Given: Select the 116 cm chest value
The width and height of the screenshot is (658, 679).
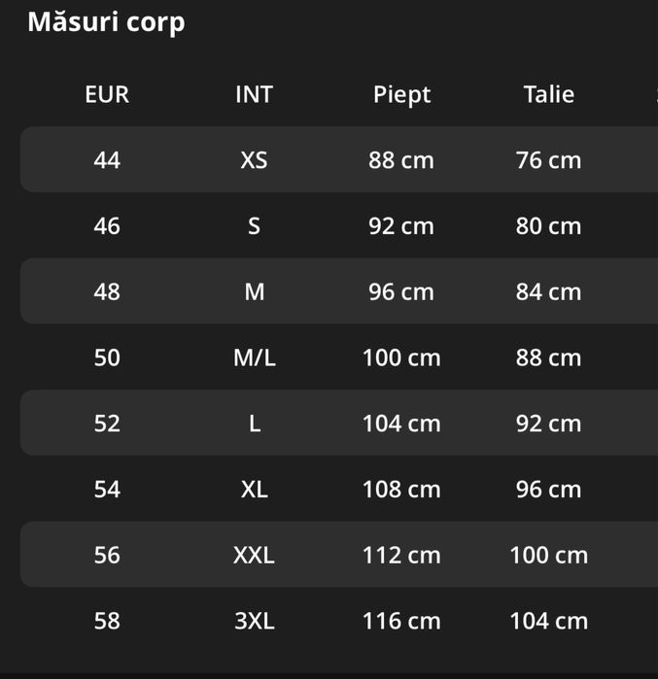Looking at the screenshot, I should (401, 621).
